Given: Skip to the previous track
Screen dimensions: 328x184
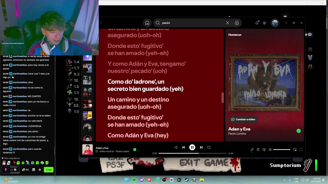Looking at the screenshot, I should (x=183, y=147).
